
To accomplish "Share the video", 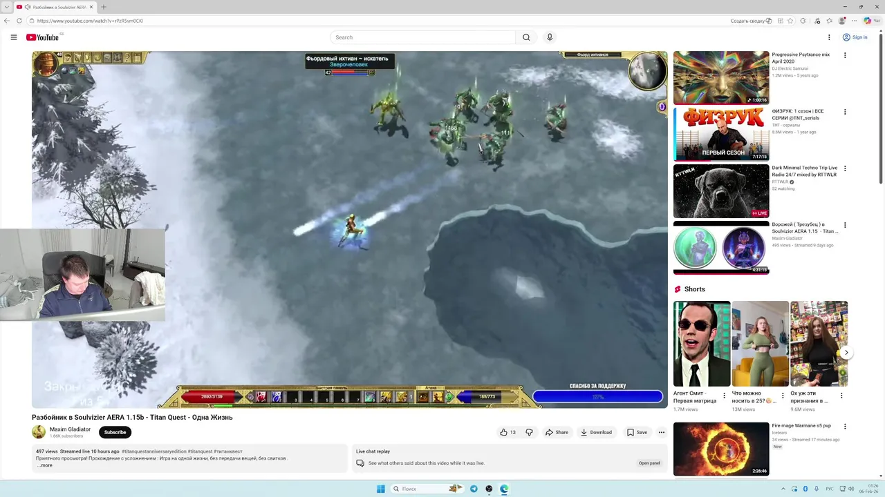I will click(x=557, y=432).
